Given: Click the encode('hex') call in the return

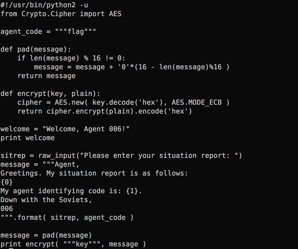Looking at the screenshot, I should point(165,111).
